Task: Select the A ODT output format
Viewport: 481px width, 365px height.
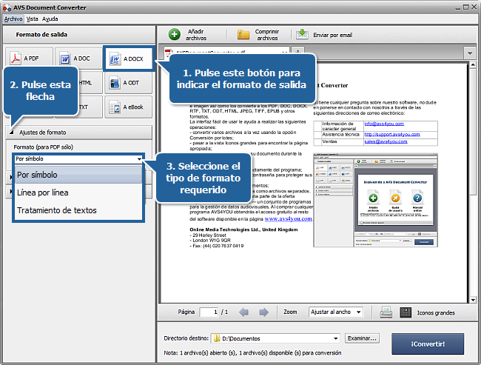Action: 128,83
